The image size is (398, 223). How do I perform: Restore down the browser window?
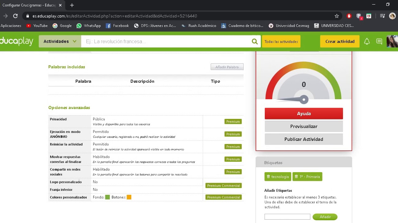point(388,5)
